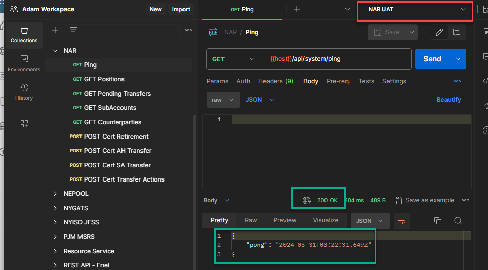The image size is (488, 270).
Task: Select the Preview response view
Action: [x=285, y=220]
